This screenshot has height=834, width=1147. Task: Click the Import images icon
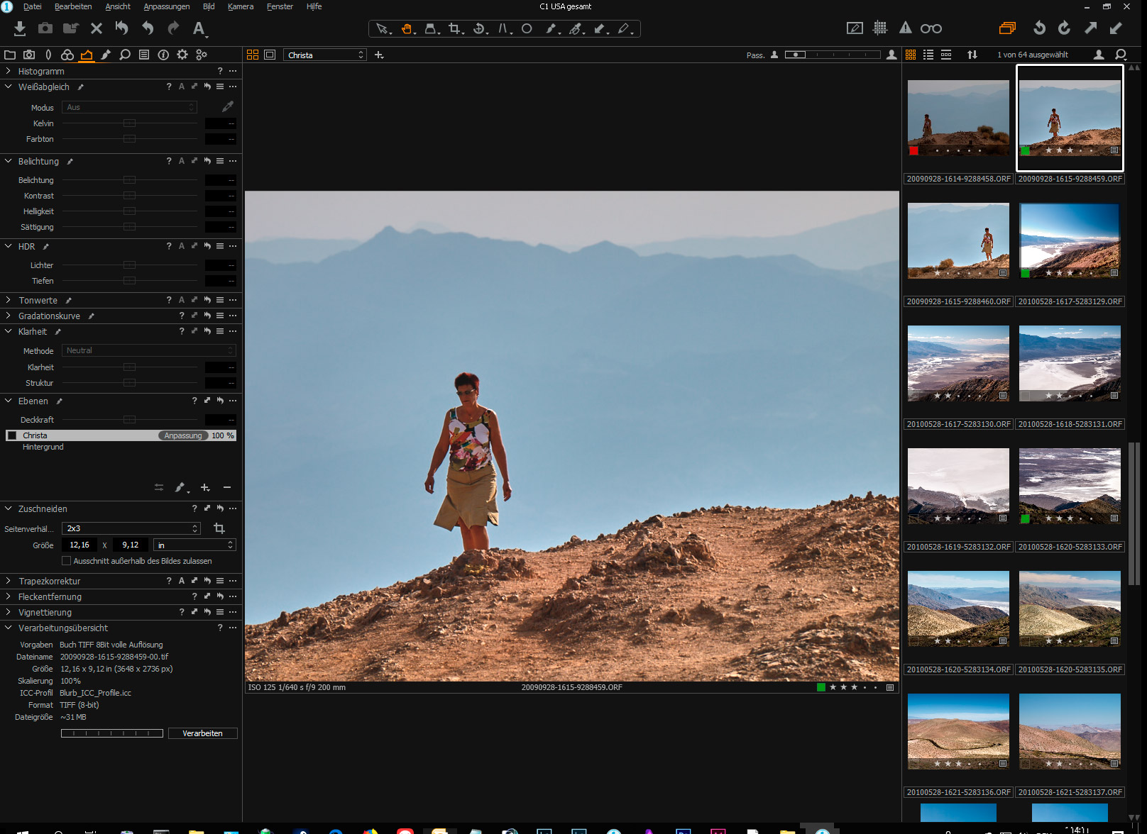tap(20, 28)
